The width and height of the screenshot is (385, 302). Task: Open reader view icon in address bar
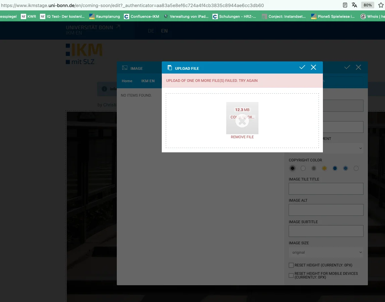point(345,5)
